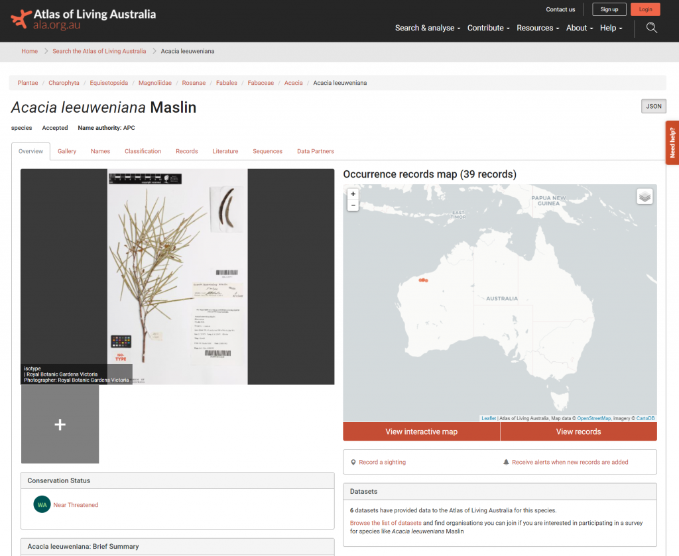Image resolution: width=679 pixels, height=556 pixels.
Task: Open the Classification tab
Action: tap(143, 151)
